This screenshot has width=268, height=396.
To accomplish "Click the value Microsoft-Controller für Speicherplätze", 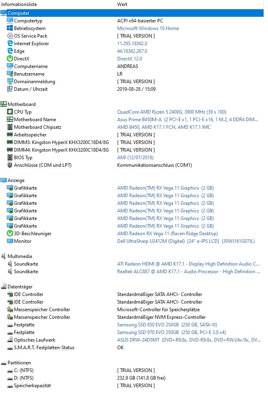I will (158, 309).
